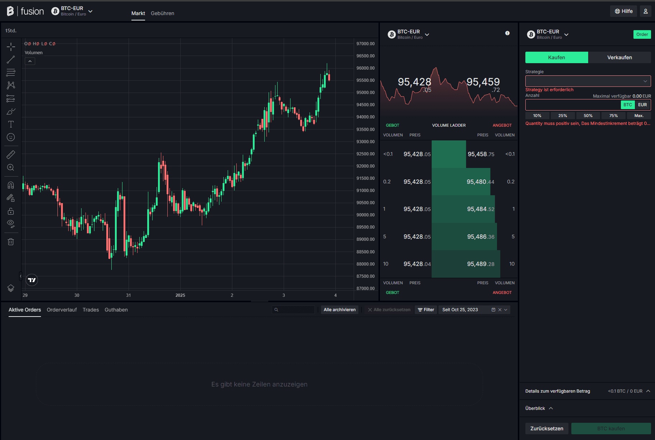This screenshot has width=655, height=440.
Task: Activate the zoom in tool
Action: pyautogui.click(x=11, y=168)
